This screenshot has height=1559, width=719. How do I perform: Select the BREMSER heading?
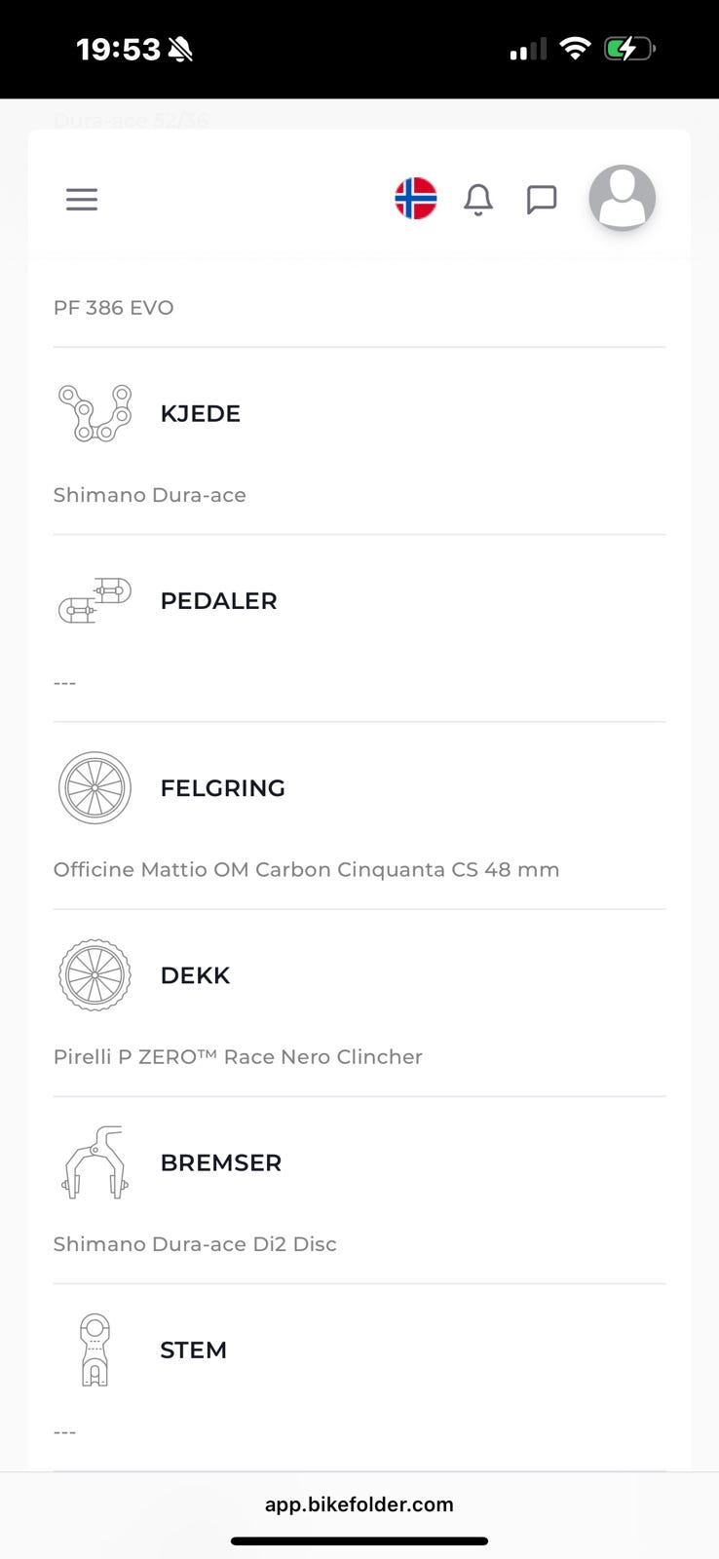[220, 1162]
